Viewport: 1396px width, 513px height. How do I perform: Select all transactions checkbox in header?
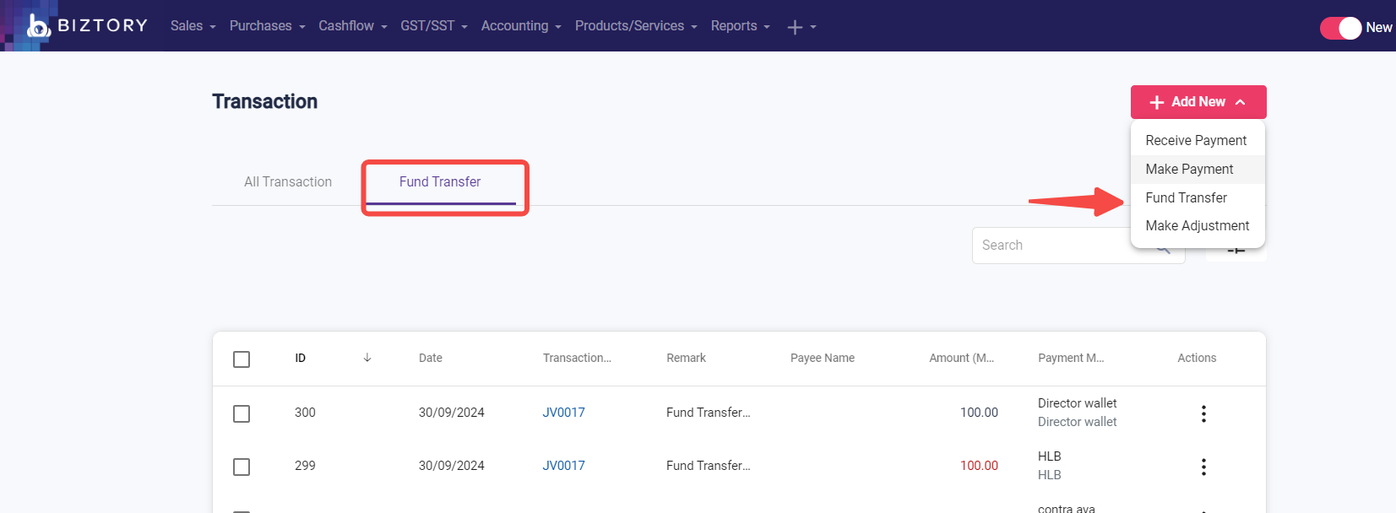pos(242,359)
